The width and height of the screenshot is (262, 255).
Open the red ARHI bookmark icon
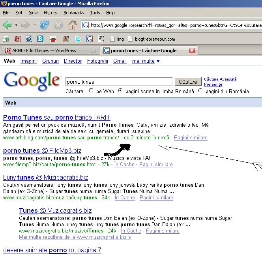(17, 39)
